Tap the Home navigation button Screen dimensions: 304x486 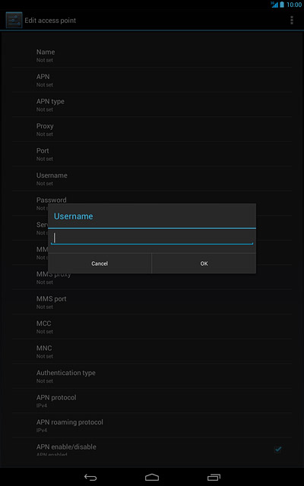pos(152,478)
